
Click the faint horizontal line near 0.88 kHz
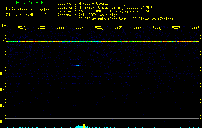coord(103,76)
